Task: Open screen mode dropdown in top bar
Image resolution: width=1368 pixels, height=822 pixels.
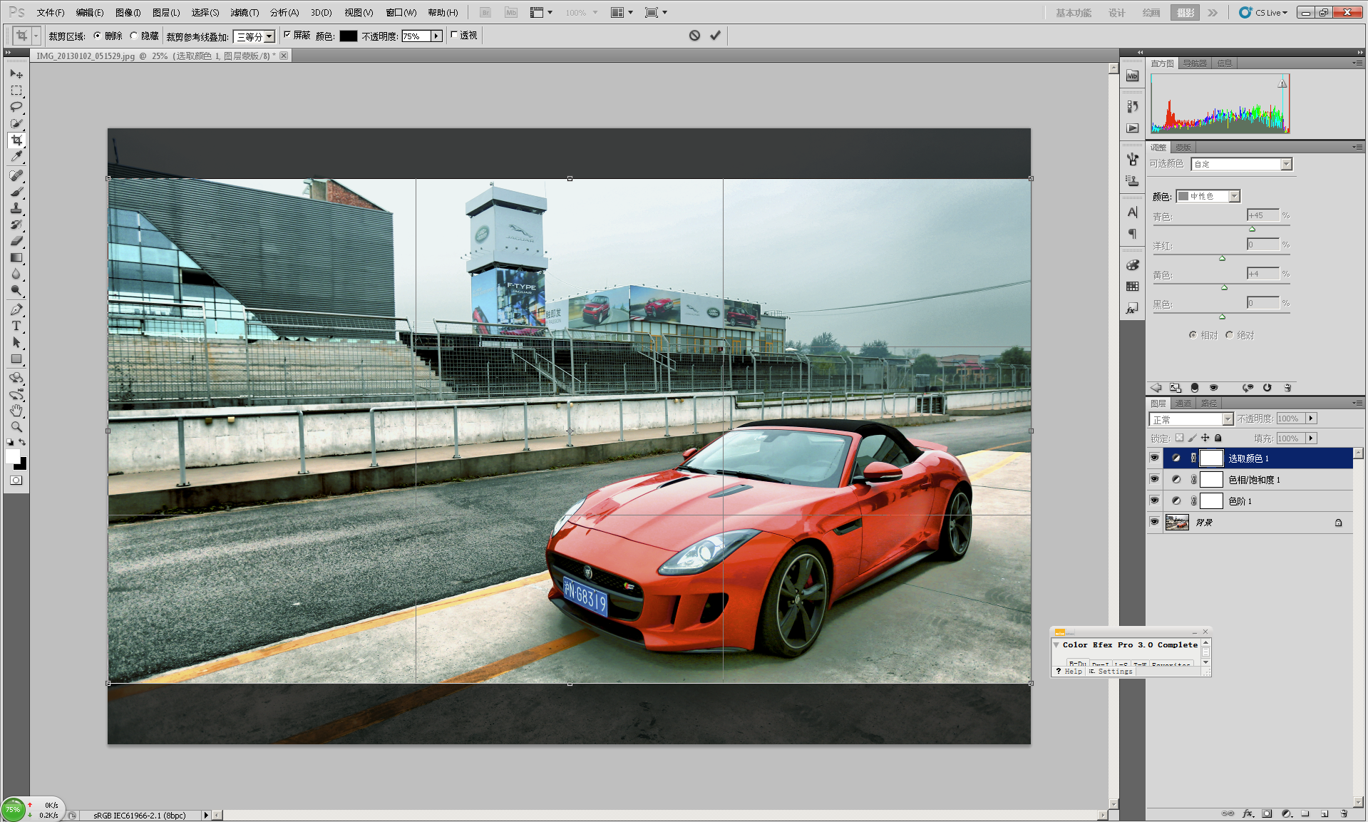Action: coord(656,13)
